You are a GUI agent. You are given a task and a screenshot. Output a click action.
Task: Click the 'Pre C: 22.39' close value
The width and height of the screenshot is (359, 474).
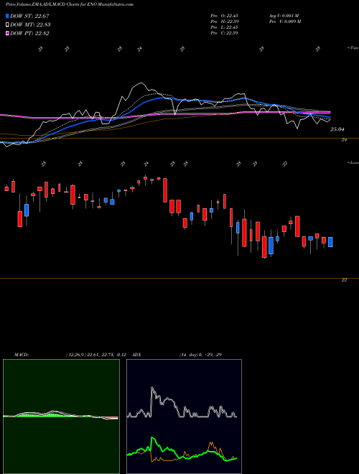pos(224,33)
